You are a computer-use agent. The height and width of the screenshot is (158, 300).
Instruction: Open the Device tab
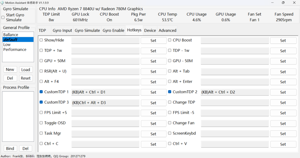(150, 30)
